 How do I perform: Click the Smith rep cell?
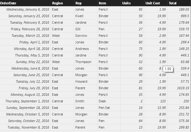tap(79, 101)
